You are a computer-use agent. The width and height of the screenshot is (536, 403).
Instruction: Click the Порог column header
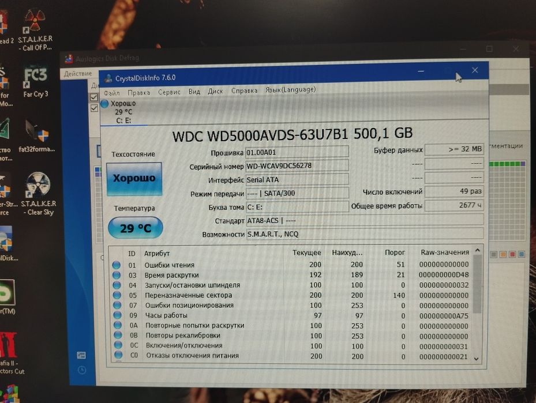[x=395, y=253]
